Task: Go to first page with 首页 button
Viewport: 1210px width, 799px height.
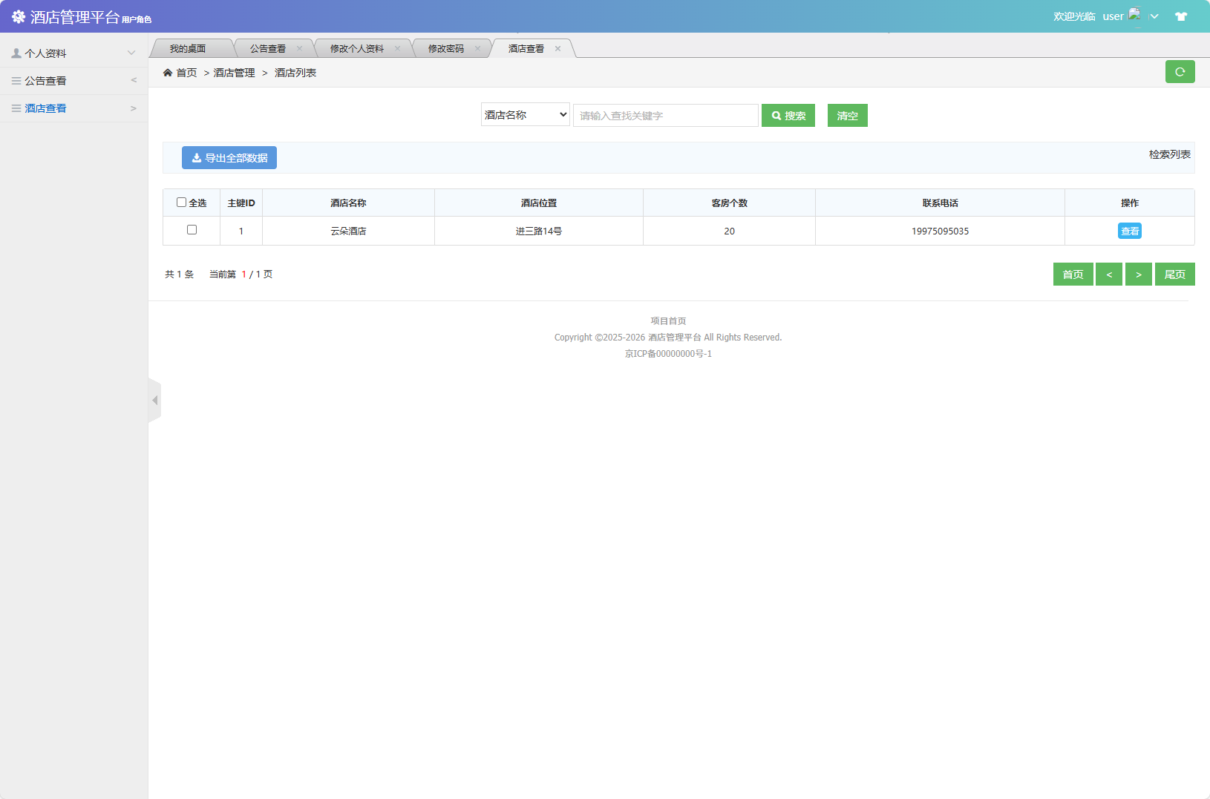Action: (x=1073, y=274)
